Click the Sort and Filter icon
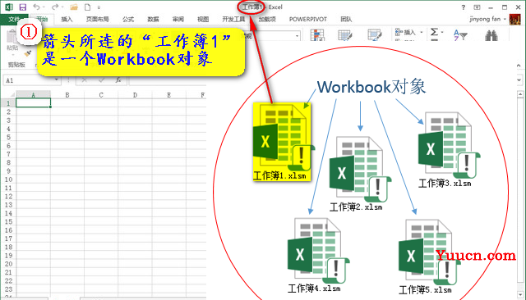This screenshot has width=526, height=300. coord(460,34)
